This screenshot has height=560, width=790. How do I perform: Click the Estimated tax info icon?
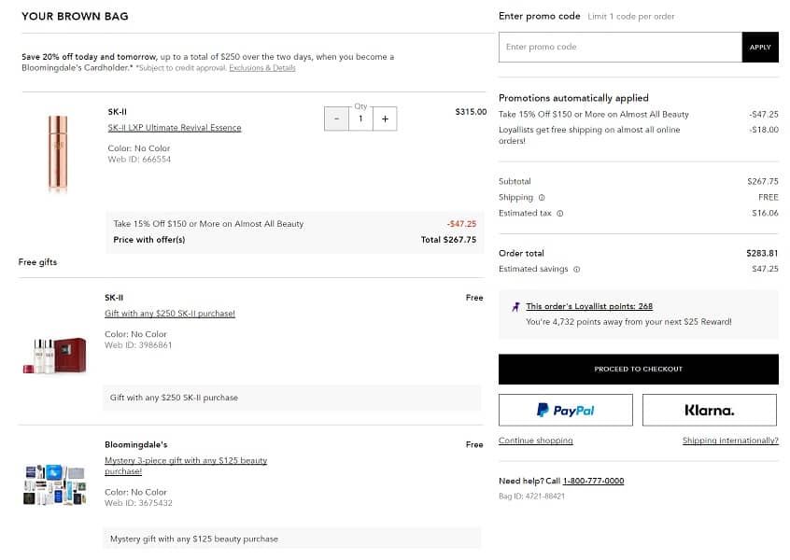[x=560, y=214]
